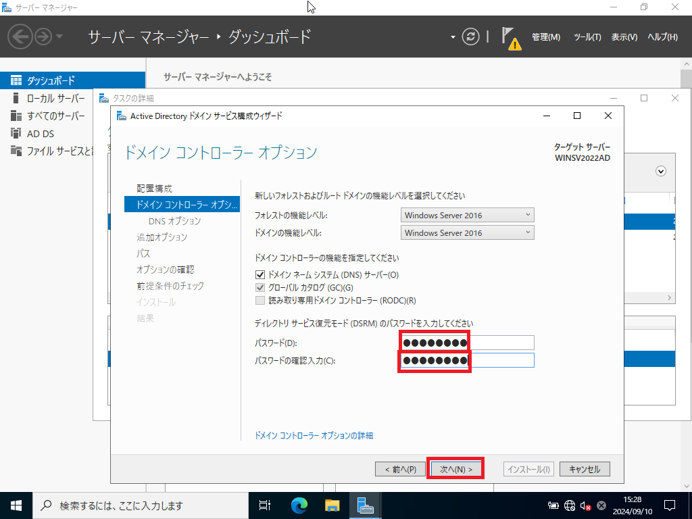
Task: Click the パスワードの確認入力(C) field
Action: [467, 360]
